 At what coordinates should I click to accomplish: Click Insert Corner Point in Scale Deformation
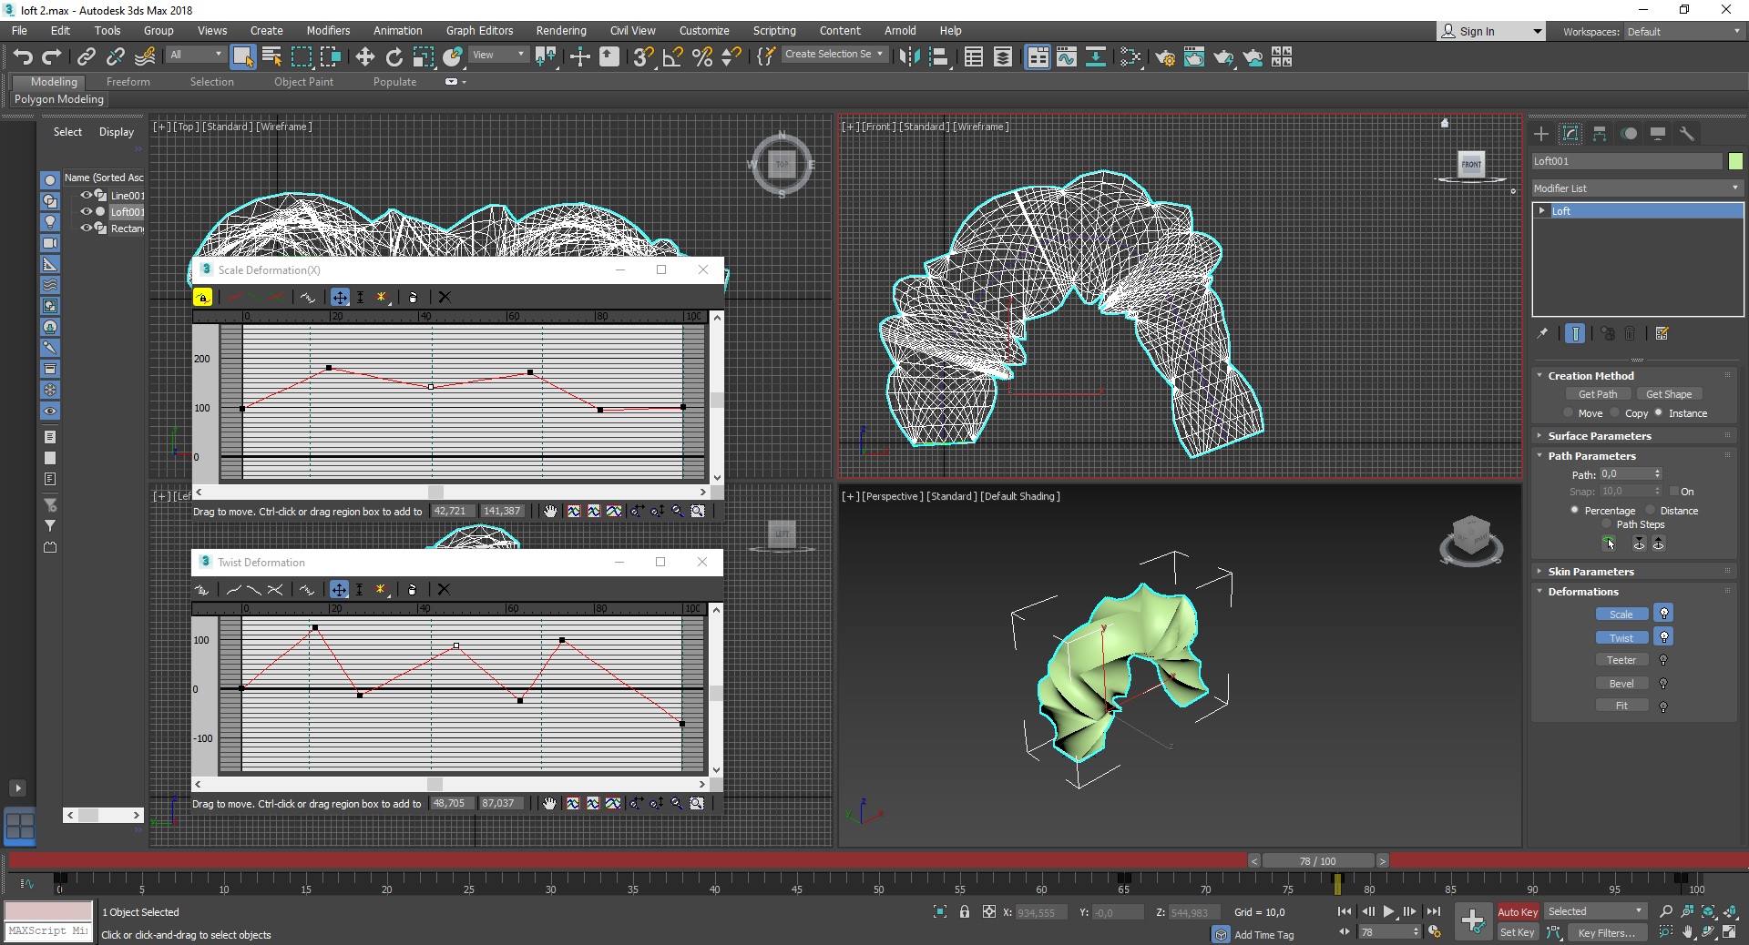click(382, 297)
